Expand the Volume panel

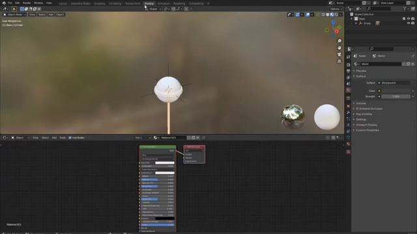tap(361, 103)
